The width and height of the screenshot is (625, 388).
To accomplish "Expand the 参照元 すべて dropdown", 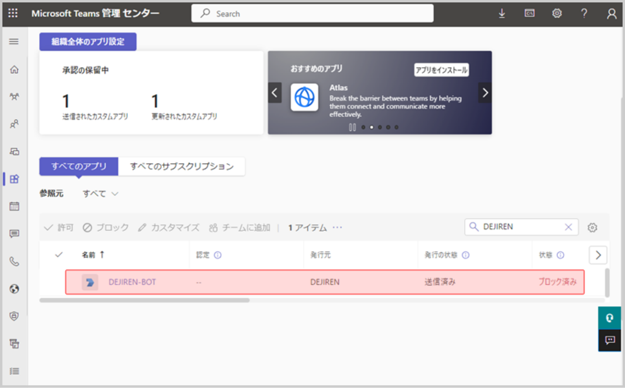I will click(x=101, y=194).
